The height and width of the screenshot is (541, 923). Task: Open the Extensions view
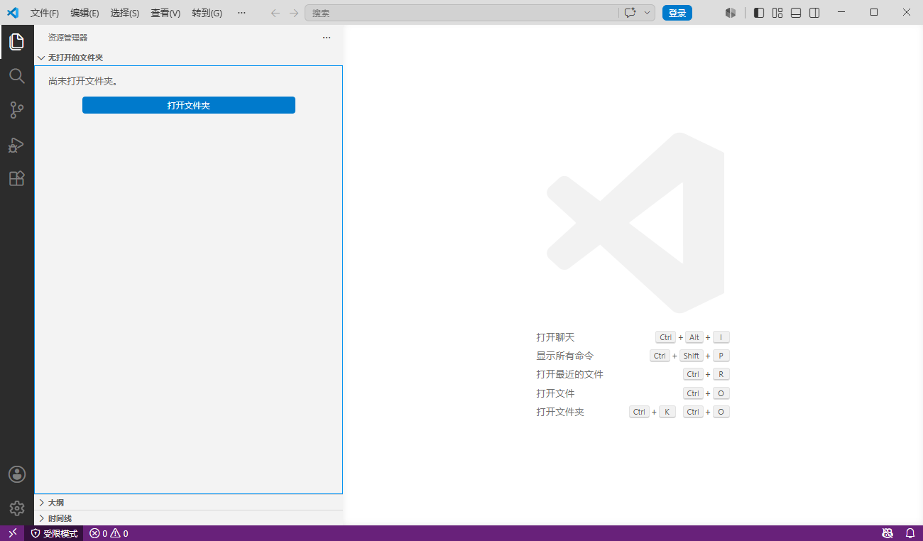point(16,178)
